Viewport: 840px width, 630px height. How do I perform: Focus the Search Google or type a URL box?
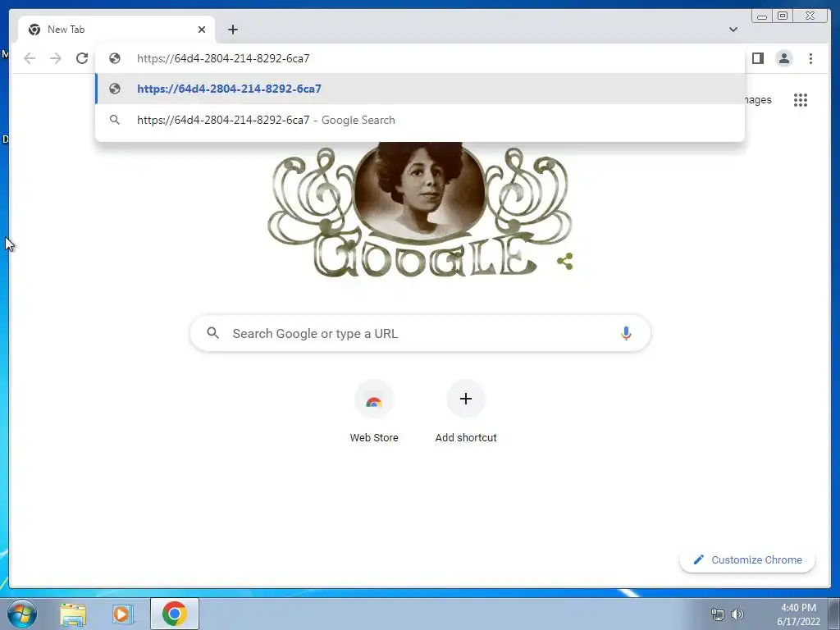click(x=420, y=333)
